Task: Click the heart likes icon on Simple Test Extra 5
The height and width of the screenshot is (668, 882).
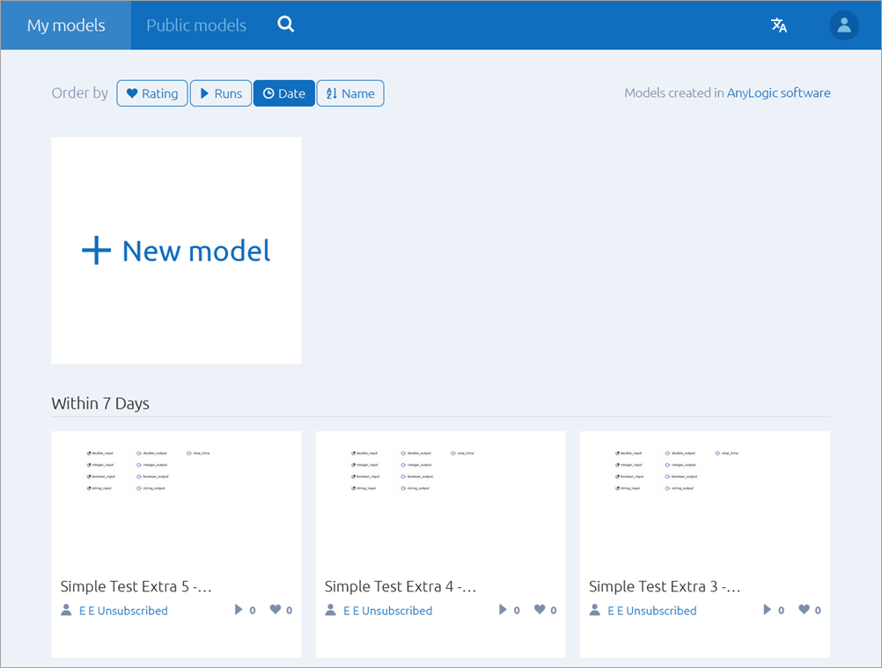Action: click(x=274, y=609)
